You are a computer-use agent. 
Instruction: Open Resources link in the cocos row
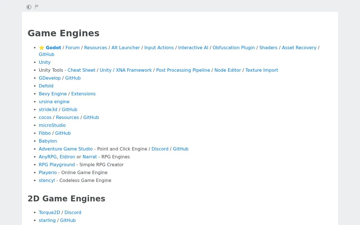67,117
